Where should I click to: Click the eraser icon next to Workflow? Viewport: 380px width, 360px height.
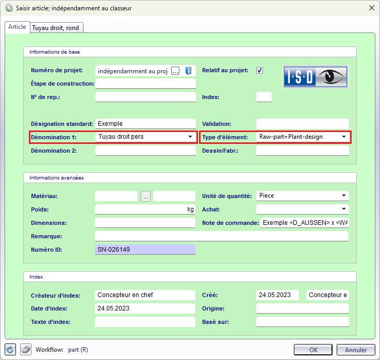click(26, 350)
